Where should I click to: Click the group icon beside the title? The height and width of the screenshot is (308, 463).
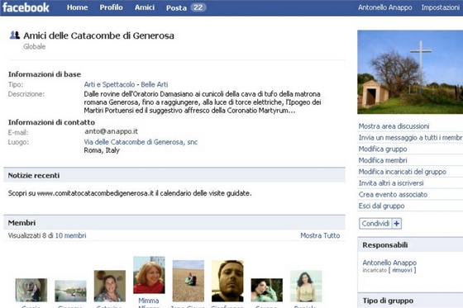(x=15, y=36)
